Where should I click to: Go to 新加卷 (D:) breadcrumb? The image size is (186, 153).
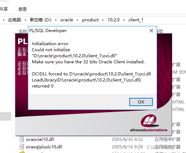(x=40, y=20)
